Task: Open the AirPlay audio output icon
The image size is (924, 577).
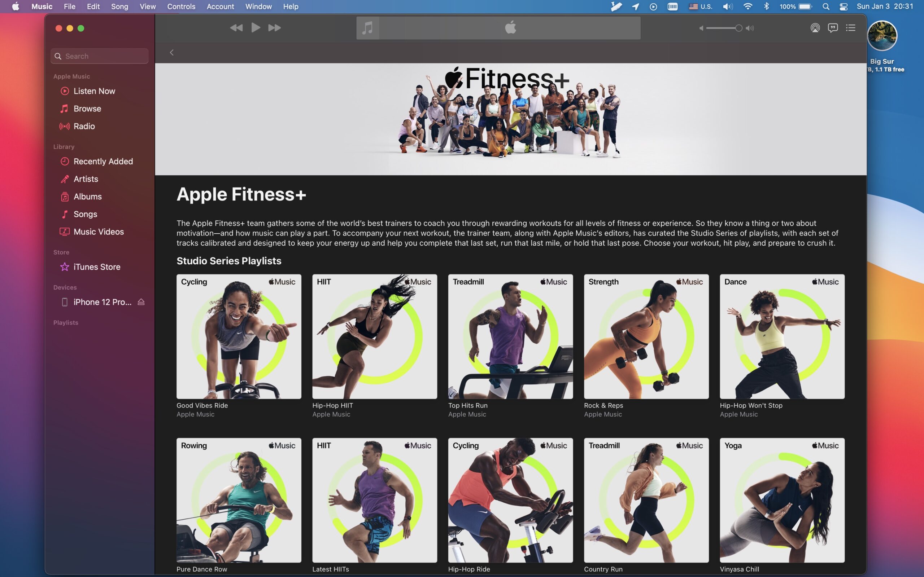Action: pos(815,28)
